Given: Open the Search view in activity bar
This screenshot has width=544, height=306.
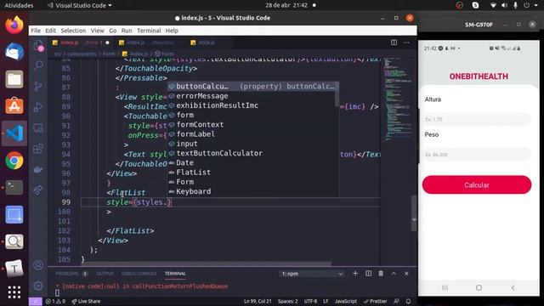Looking at the screenshot, I should click(38, 65).
